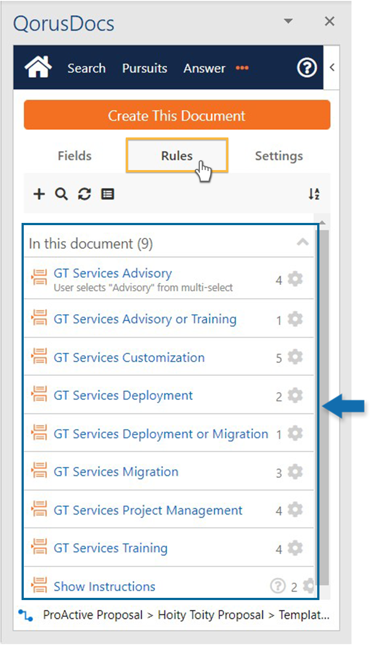Open the GT Services Training rule
The width and height of the screenshot is (370, 645).
(110, 549)
